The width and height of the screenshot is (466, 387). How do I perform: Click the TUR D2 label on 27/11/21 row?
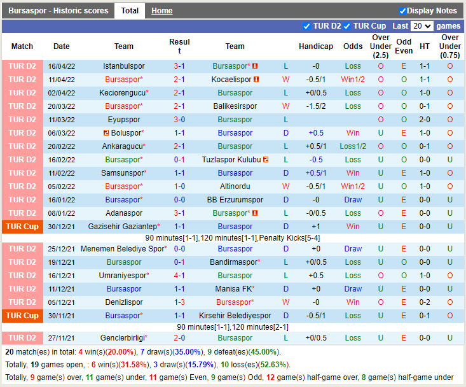point(22,338)
